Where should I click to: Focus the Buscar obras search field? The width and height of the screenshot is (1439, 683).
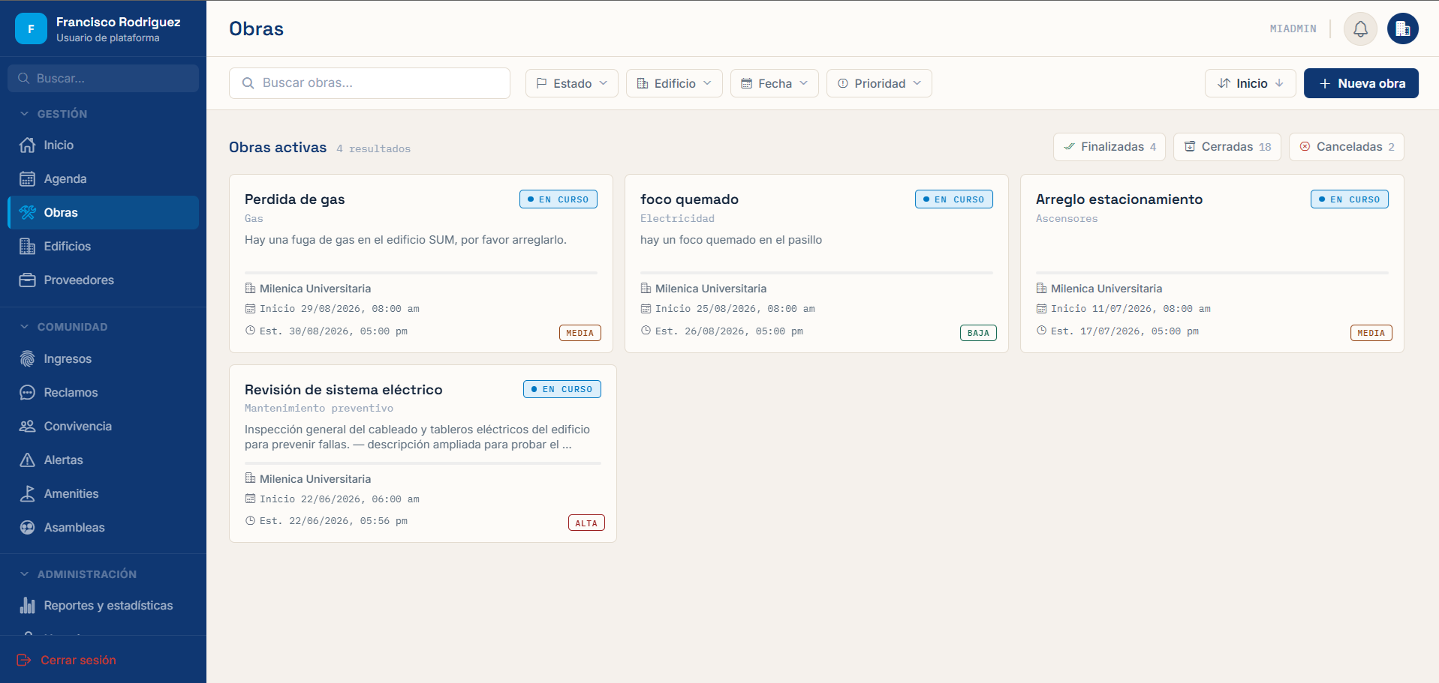(369, 83)
